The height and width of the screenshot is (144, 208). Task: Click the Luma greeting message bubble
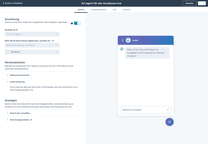pyautogui.click(x=147, y=53)
